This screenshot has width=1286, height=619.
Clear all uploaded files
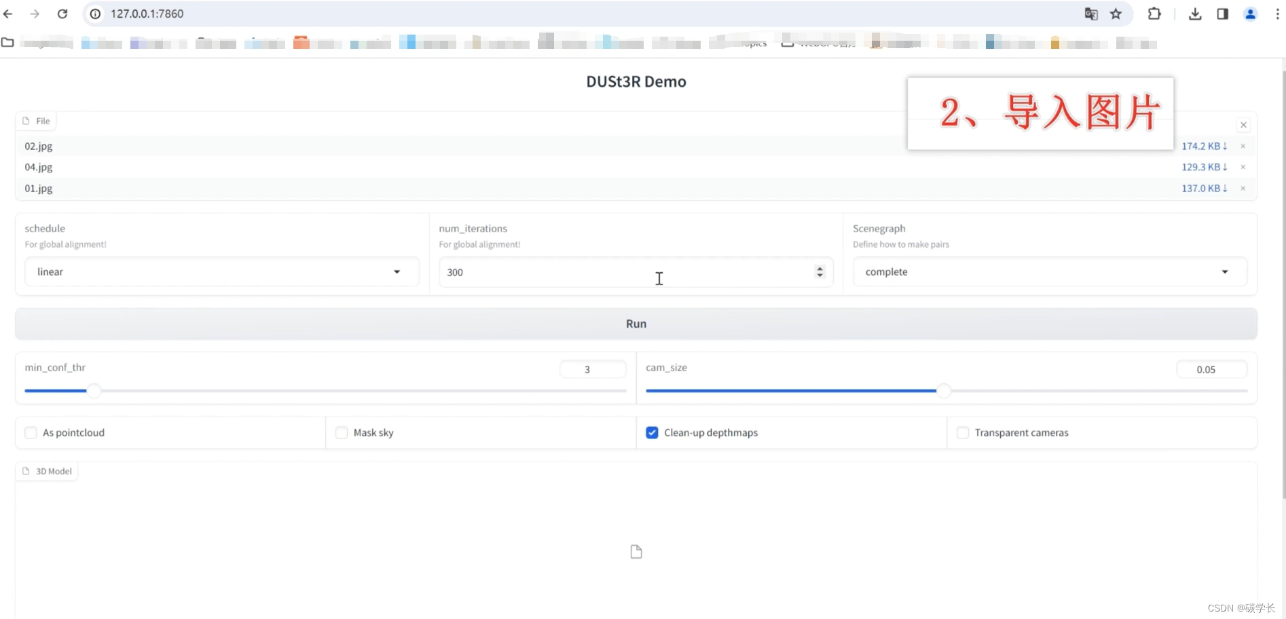(x=1243, y=125)
